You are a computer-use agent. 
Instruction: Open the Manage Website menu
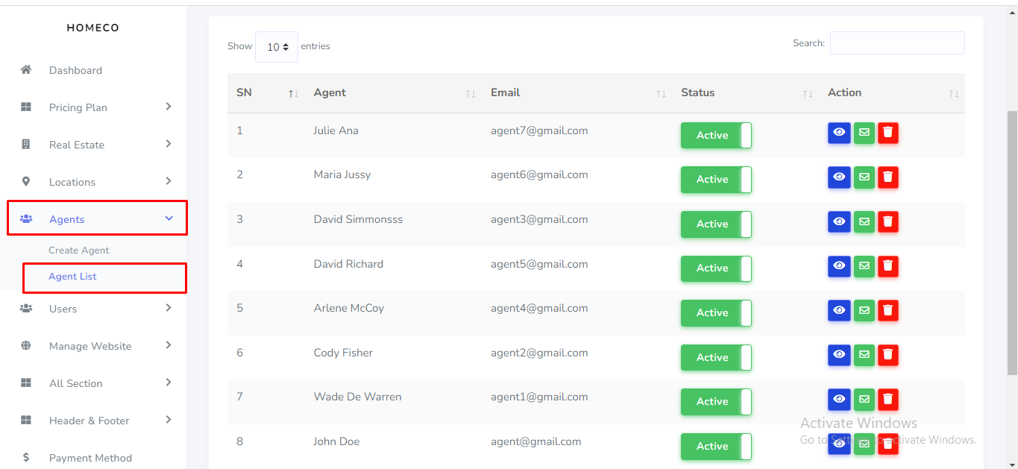pyautogui.click(x=89, y=346)
